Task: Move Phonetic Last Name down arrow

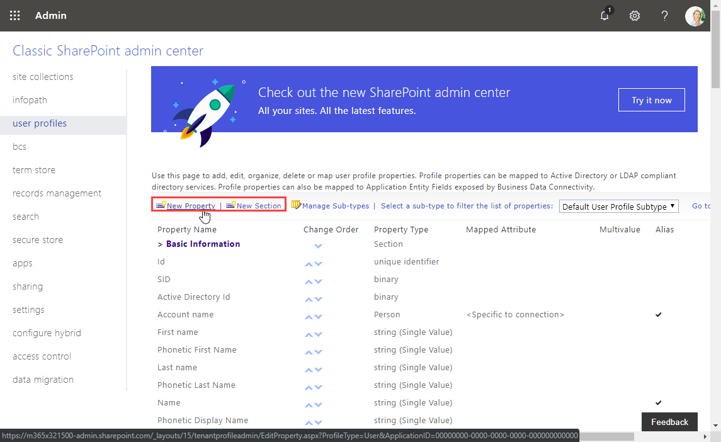Action: pyautogui.click(x=318, y=387)
